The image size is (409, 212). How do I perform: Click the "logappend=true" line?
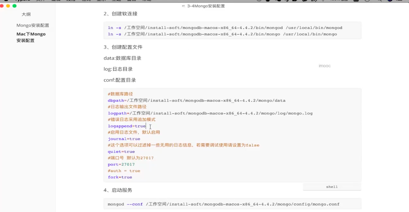pos(127,126)
